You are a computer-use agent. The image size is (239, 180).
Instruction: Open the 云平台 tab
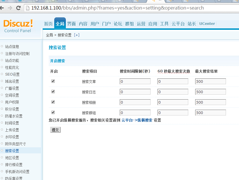tap(178, 24)
